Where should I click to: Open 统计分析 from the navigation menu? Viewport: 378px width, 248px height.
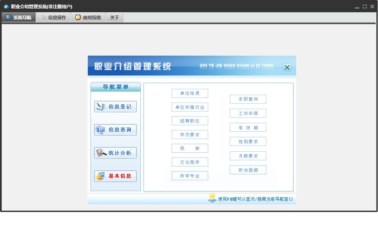point(115,153)
